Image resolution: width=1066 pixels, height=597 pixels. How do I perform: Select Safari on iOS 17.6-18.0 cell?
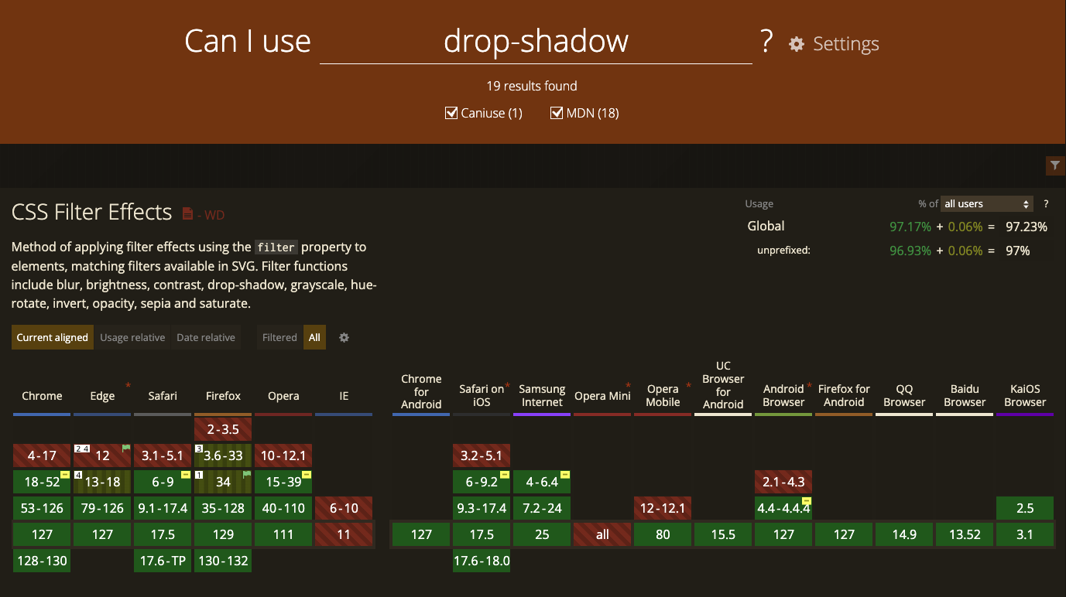click(482, 561)
